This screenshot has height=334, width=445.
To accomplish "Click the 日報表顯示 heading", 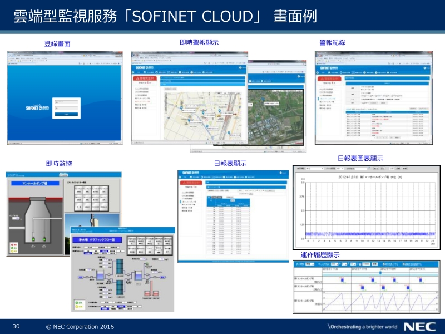I will 230,163.
